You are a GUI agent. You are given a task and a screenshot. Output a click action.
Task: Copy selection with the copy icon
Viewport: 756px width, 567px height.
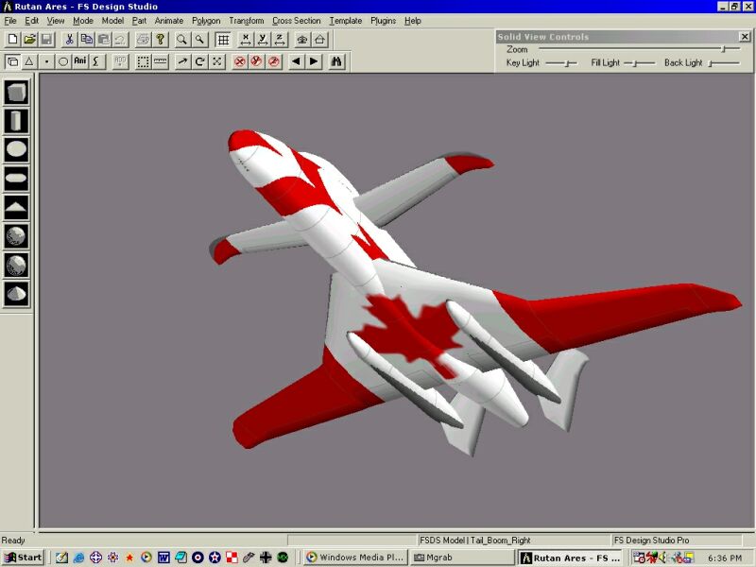86,39
